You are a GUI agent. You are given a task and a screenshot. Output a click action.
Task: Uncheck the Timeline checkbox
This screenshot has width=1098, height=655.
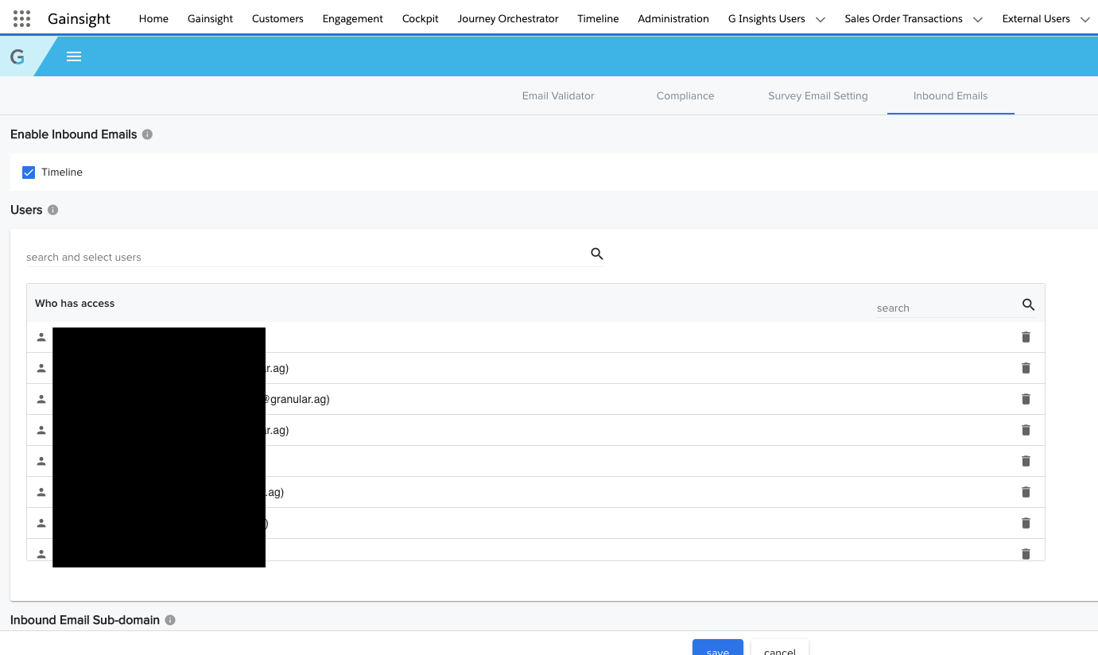point(29,172)
